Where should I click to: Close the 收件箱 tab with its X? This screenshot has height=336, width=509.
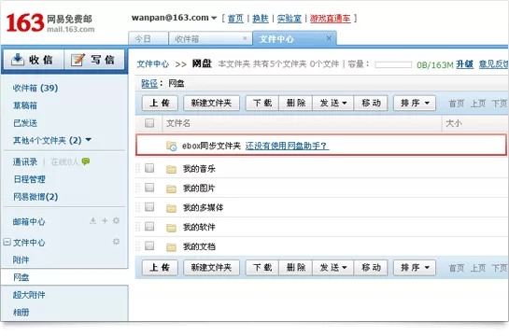click(245, 38)
